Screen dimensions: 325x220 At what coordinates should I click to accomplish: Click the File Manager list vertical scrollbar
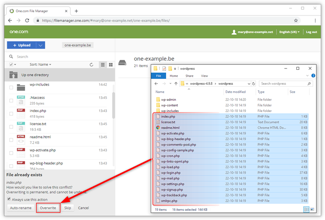(x=113, y=105)
